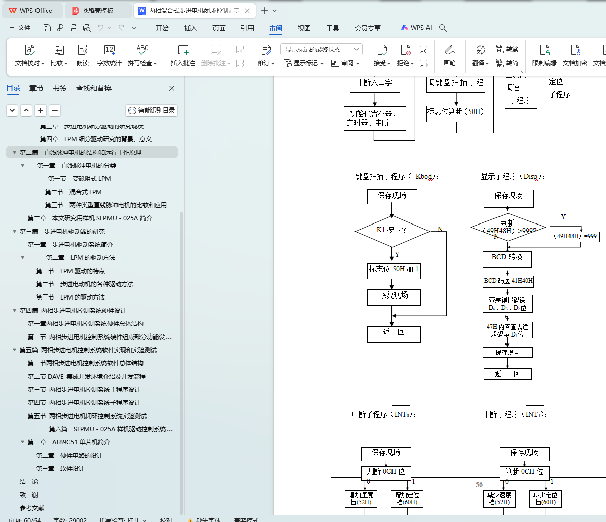Open WPS AI assistant
This screenshot has height=522, width=606.
(x=416, y=28)
